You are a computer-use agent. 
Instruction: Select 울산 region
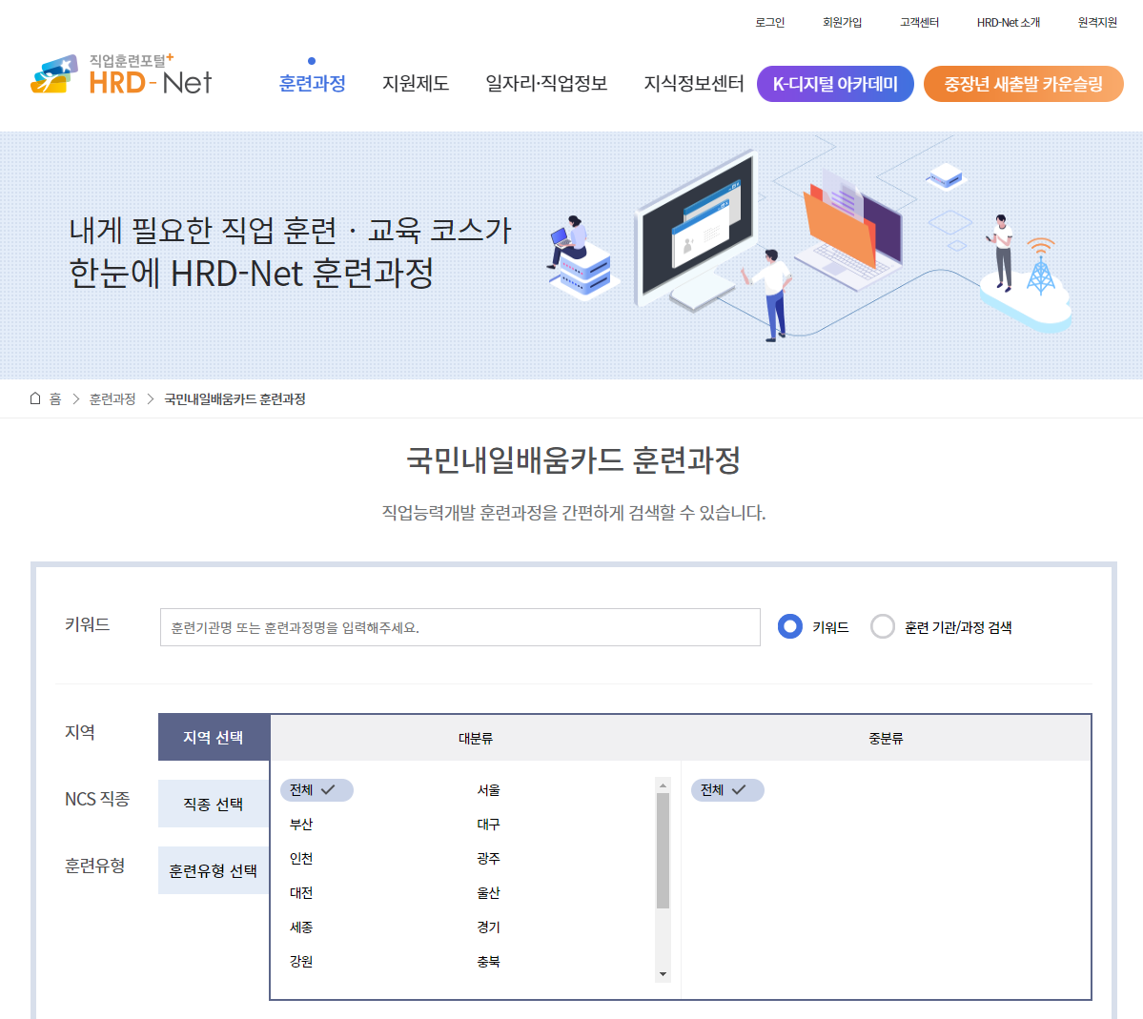488,893
